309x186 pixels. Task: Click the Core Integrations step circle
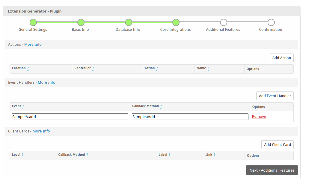(176, 22)
